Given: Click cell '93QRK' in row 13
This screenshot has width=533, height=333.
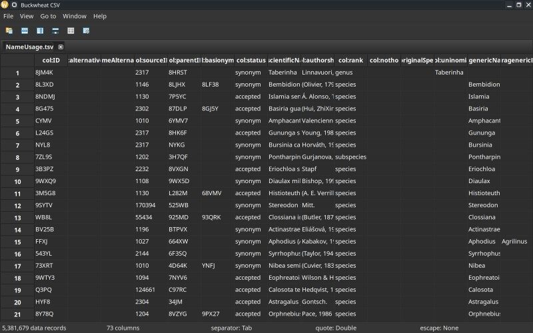Looking at the screenshot, I should pos(218,217).
